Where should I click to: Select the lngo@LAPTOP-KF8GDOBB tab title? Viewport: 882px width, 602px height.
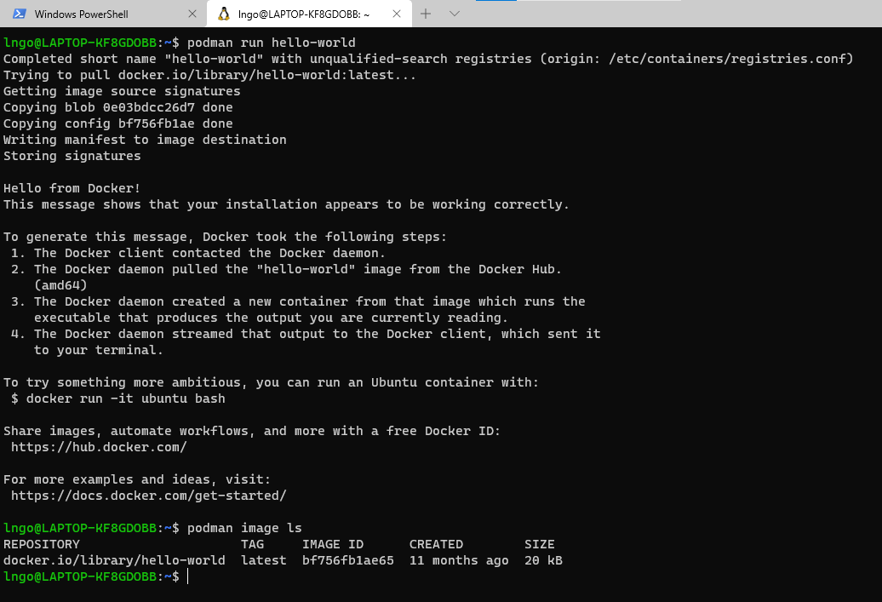[304, 14]
